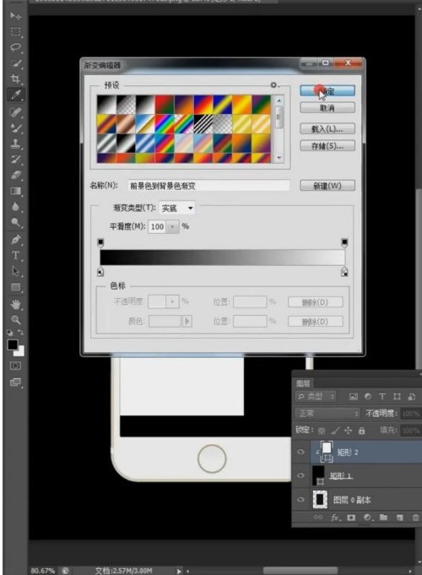This screenshot has height=575, width=422.
Task: Toggle lock transparent pixels
Action: tap(322, 431)
